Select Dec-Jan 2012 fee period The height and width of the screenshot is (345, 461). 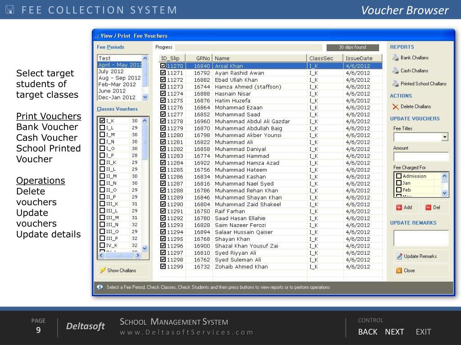[x=120, y=97]
